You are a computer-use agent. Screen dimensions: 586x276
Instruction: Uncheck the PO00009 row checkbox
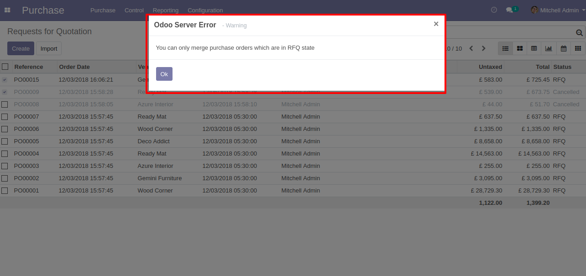point(5,92)
